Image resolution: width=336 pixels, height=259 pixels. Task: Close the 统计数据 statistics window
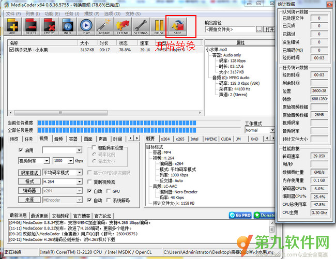[329, 4]
